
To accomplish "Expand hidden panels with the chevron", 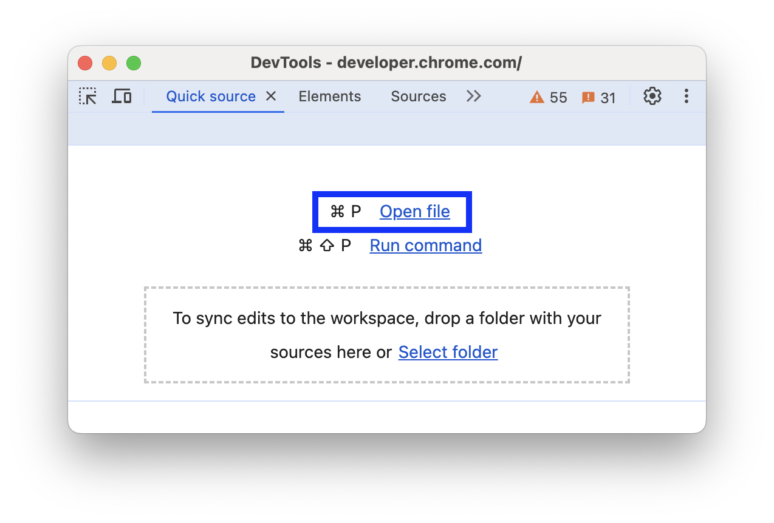I will pyautogui.click(x=474, y=96).
